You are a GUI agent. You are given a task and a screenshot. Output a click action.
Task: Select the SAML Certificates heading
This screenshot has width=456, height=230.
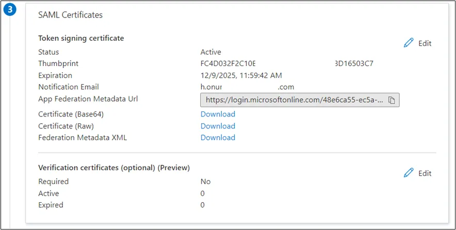click(70, 15)
